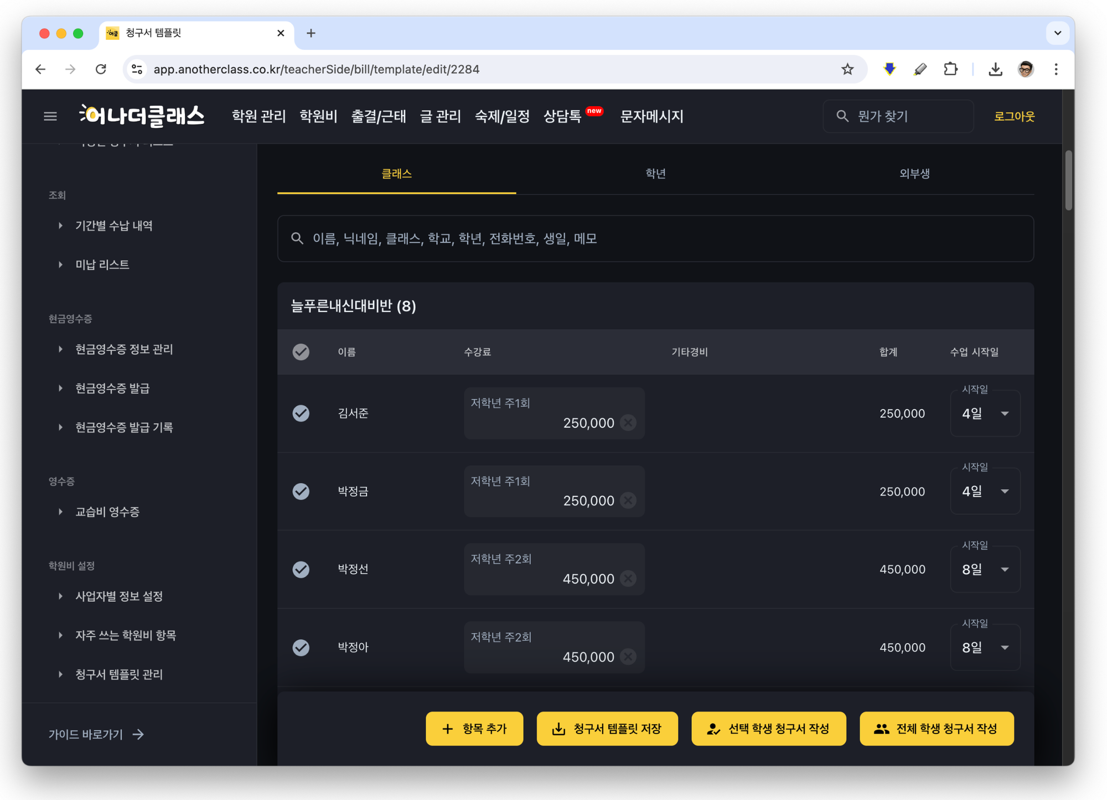Open a new browser tab
Viewport: 1107px width, 800px height.
311,33
